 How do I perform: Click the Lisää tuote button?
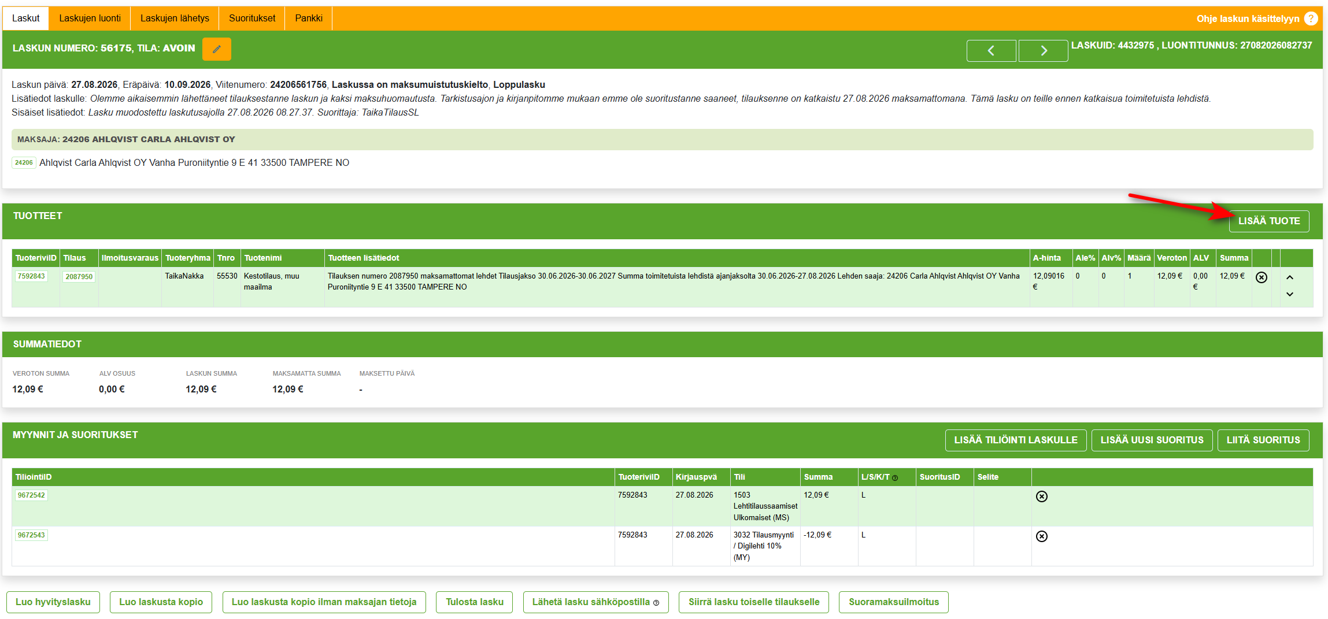[1268, 221]
